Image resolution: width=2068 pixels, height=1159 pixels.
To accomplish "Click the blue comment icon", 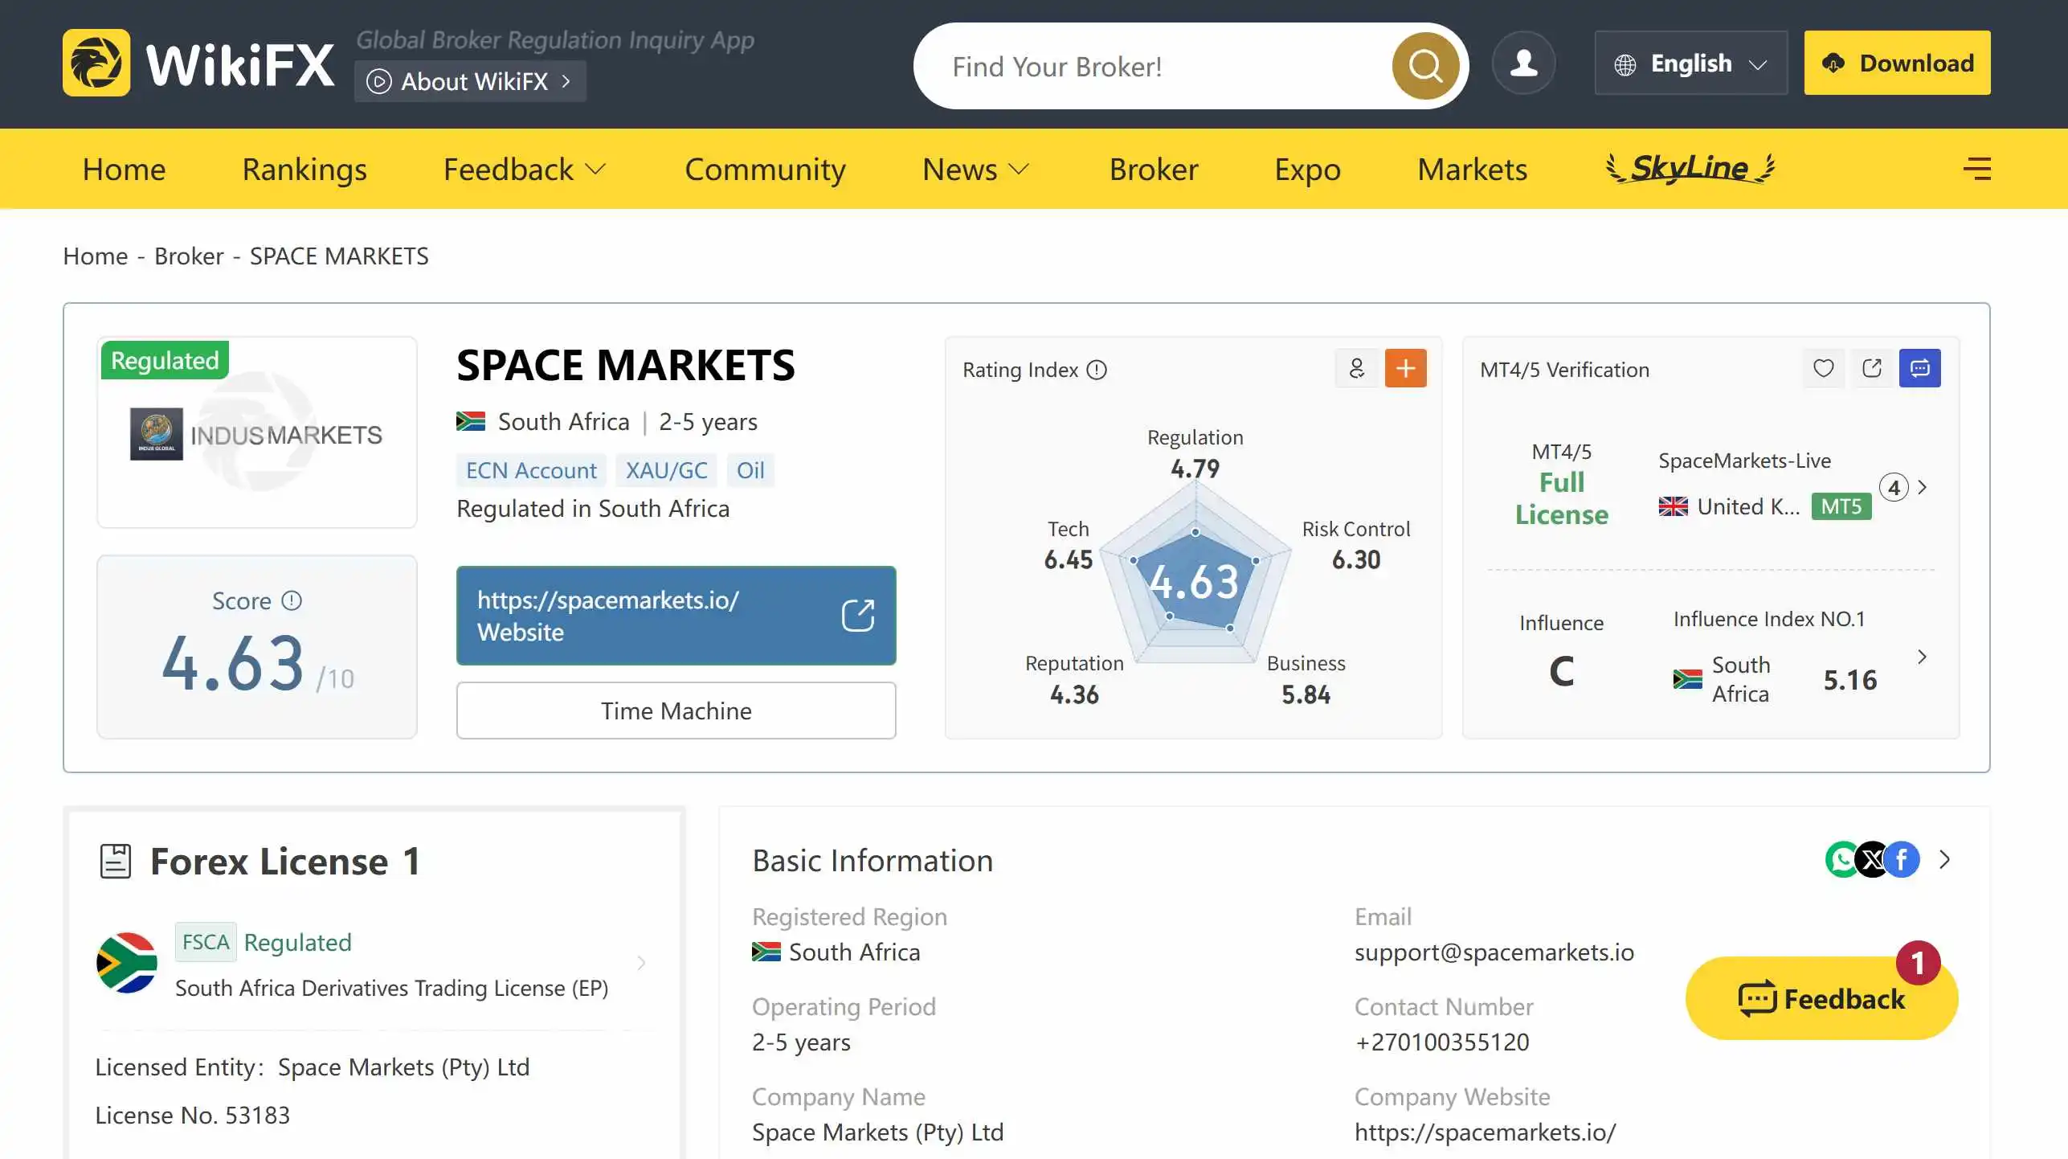I will click(x=1919, y=368).
